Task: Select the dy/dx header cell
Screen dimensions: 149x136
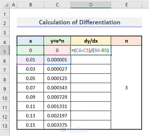Action: tap(91, 41)
